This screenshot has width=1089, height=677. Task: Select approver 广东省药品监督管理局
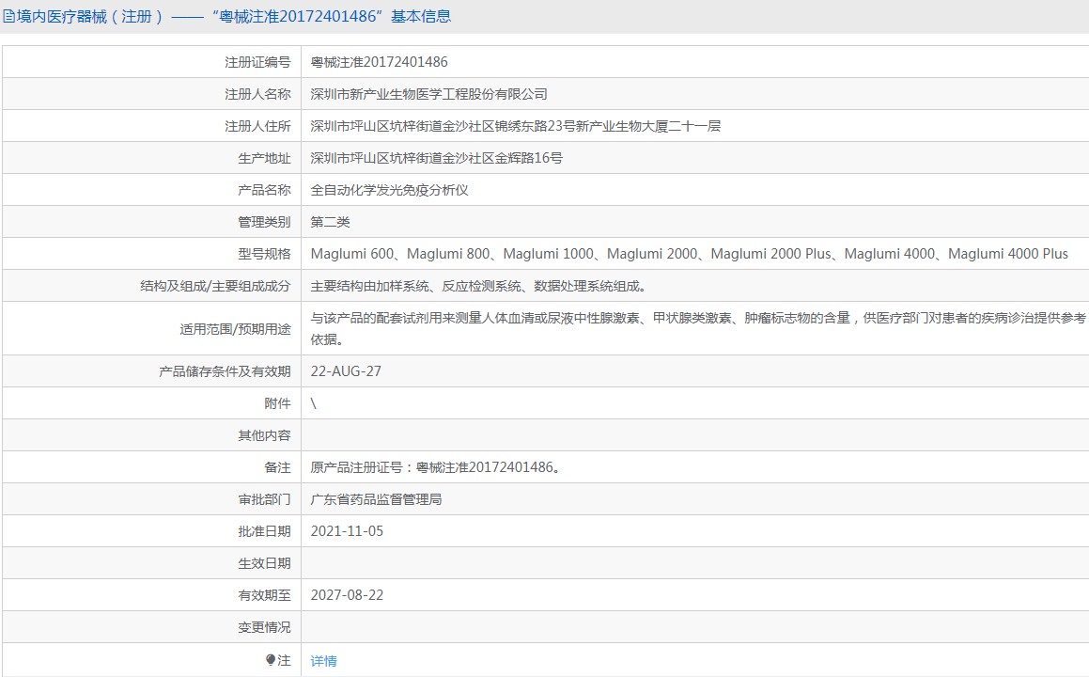[377, 499]
